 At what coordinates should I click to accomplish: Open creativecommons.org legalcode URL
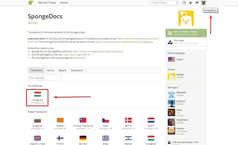124,42
